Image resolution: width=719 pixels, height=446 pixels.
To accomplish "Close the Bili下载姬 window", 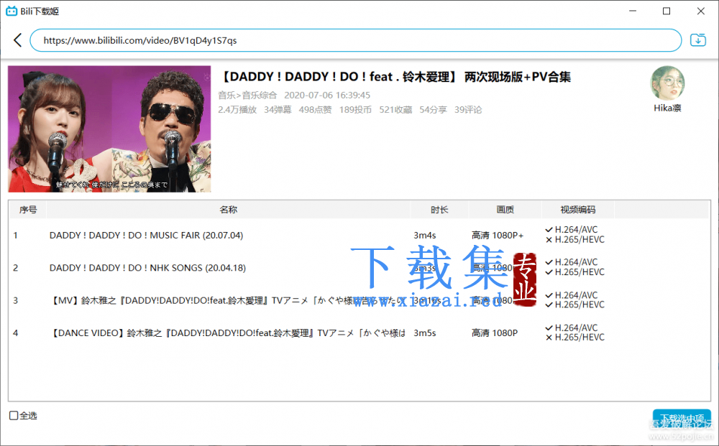I will [700, 11].
